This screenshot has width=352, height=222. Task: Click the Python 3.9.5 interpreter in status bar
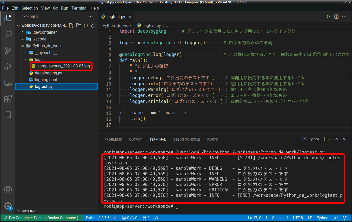[x=101, y=218]
